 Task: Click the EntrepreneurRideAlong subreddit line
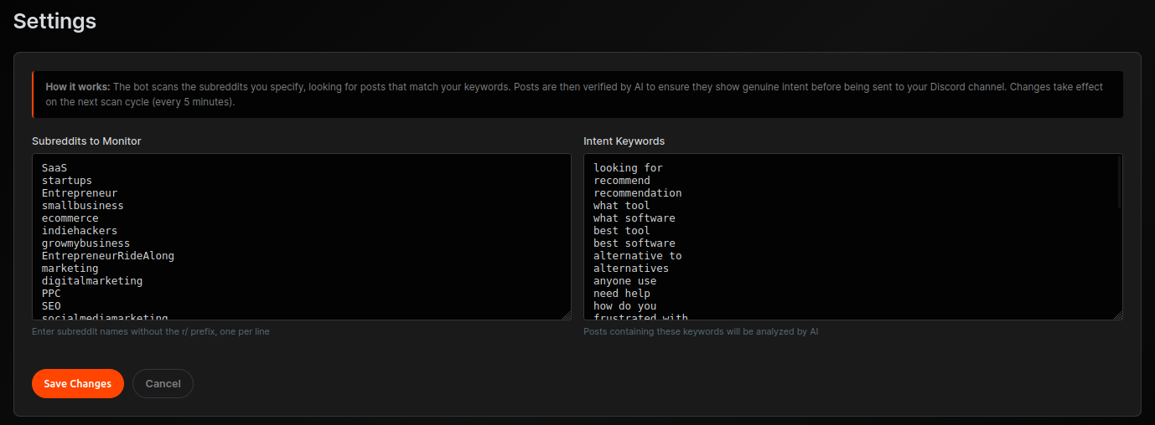pyautogui.click(x=107, y=255)
